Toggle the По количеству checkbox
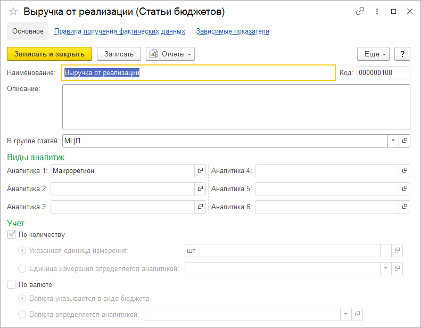Screen dimensions: 421x328 (12, 234)
